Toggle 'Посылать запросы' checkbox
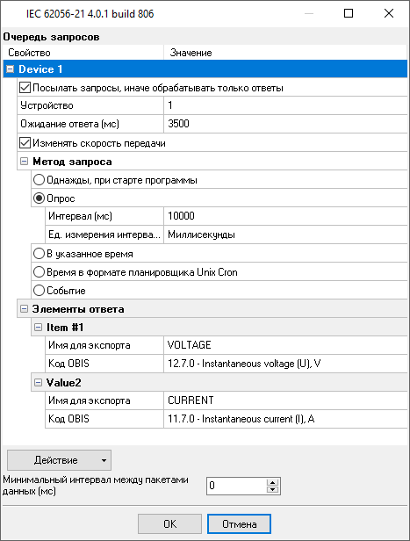The height and width of the screenshot is (541, 410). click(x=25, y=88)
